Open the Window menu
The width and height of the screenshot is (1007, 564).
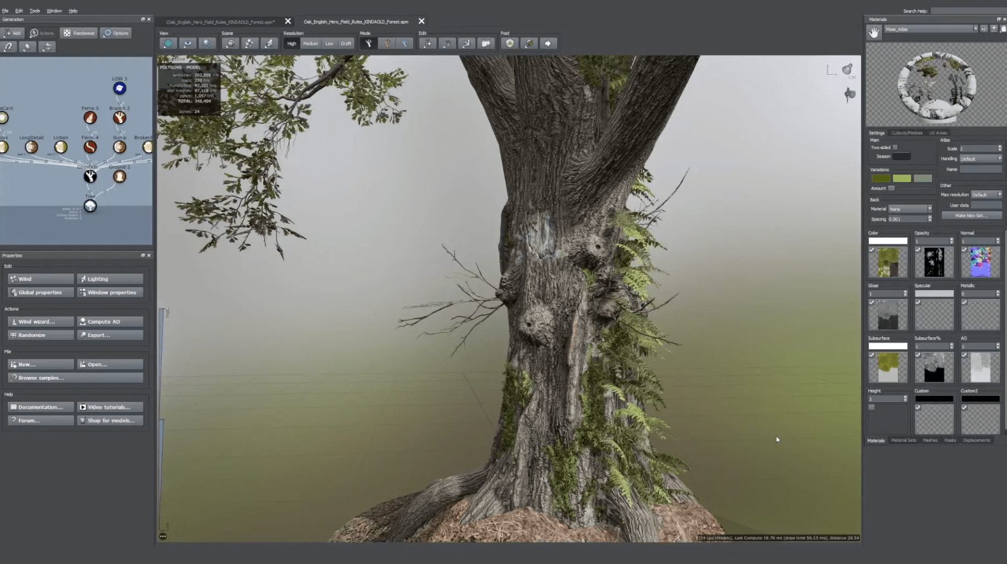(x=54, y=11)
